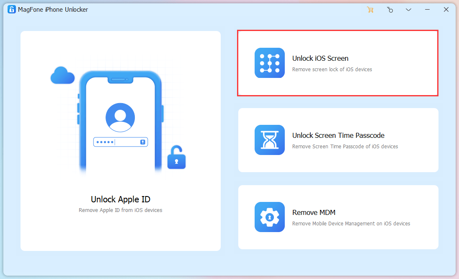Click the blue cloud icon
The image size is (459, 279).
click(x=62, y=76)
